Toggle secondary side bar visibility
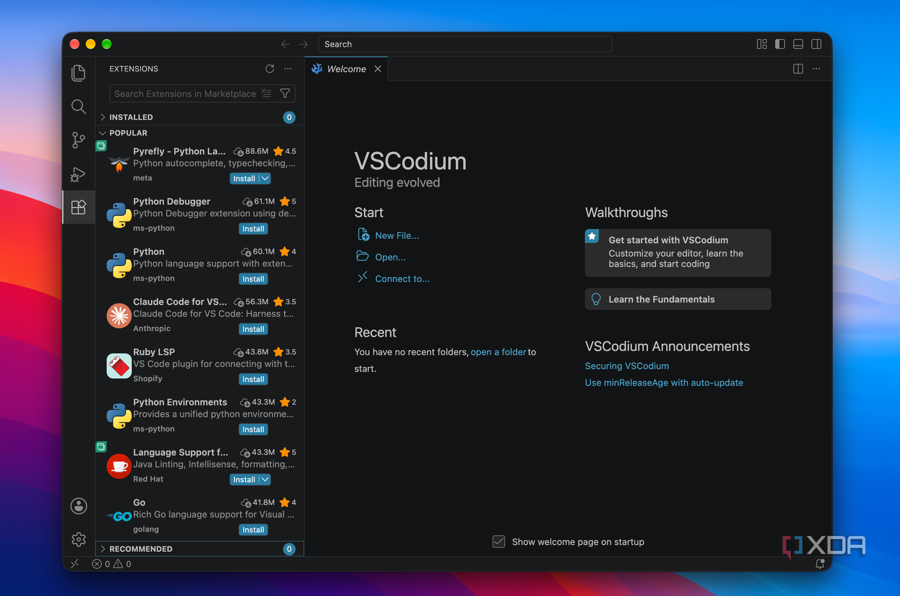The width and height of the screenshot is (900, 596). point(817,44)
